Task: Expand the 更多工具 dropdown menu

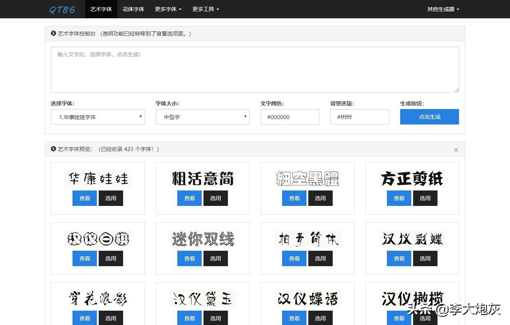Action: (205, 9)
